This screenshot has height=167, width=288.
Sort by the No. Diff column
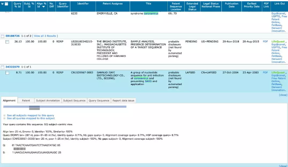52,5
